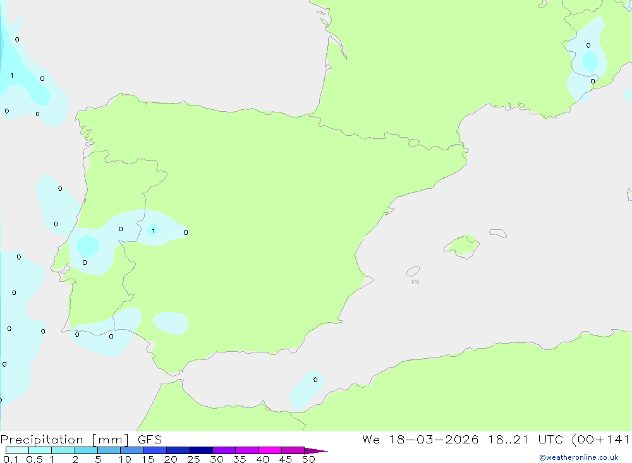Pick the magenta legend swatch between 40 and 45
The height and width of the screenshot is (463, 632).
[x=270, y=450]
